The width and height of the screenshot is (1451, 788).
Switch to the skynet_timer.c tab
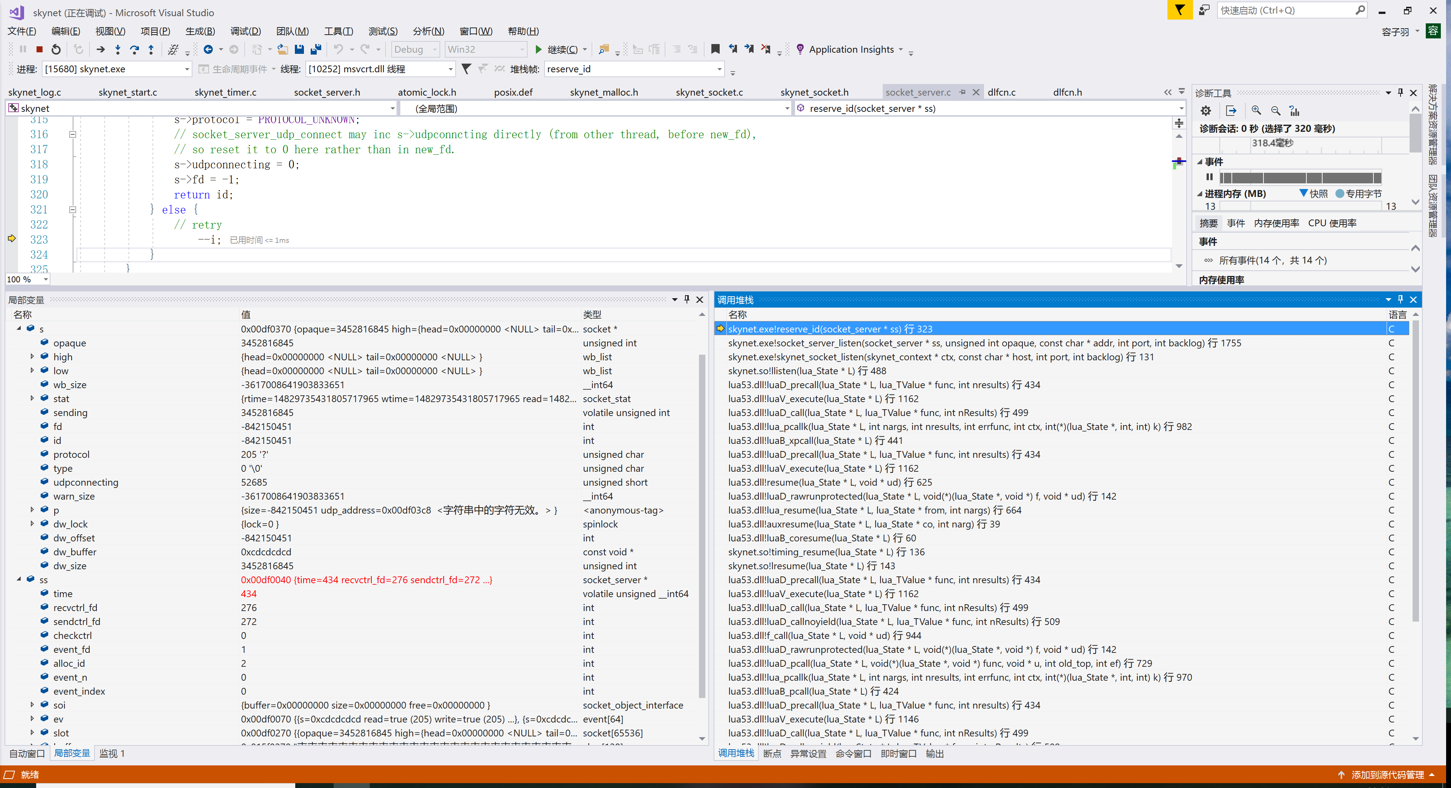pos(225,92)
